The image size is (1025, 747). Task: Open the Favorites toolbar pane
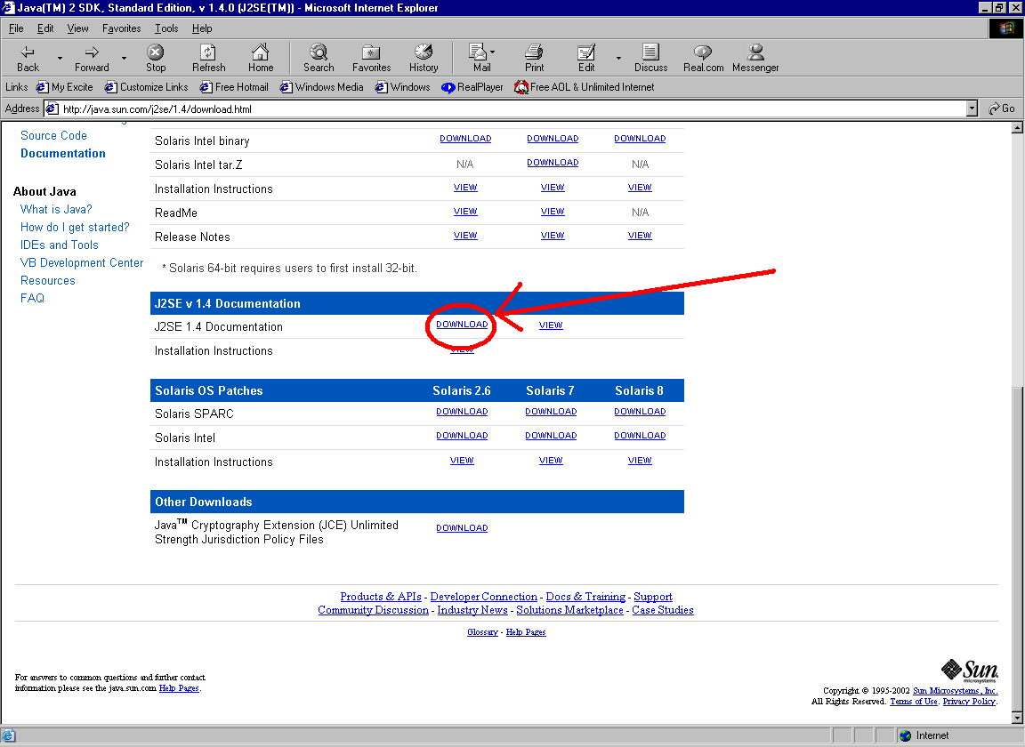coord(371,58)
